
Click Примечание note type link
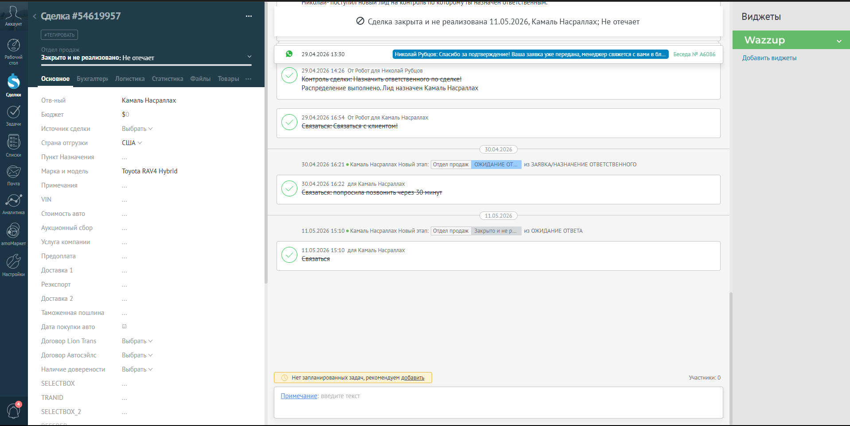point(299,396)
